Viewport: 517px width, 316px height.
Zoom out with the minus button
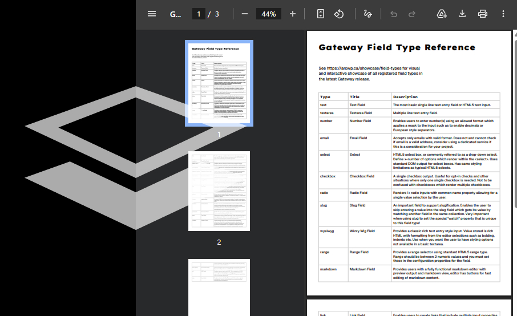pos(245,14)
